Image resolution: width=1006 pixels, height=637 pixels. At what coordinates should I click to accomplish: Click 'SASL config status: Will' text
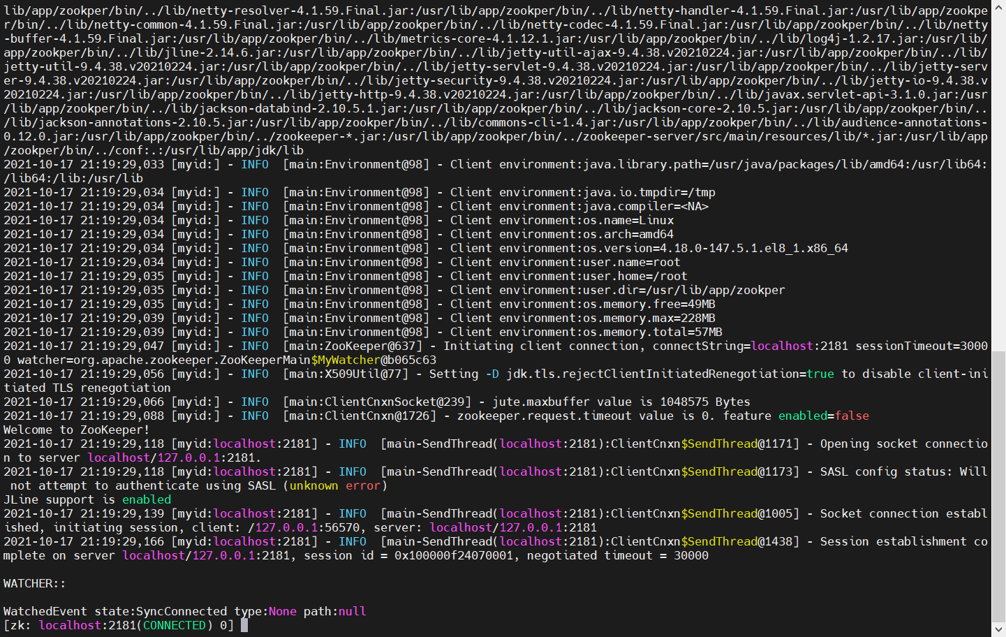coord(904,471)
